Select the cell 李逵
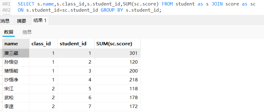 (16, 106)
